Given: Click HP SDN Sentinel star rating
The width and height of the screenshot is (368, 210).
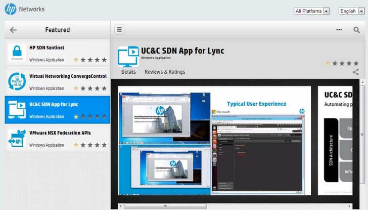Looking at the screenshot, I should 90,60.
